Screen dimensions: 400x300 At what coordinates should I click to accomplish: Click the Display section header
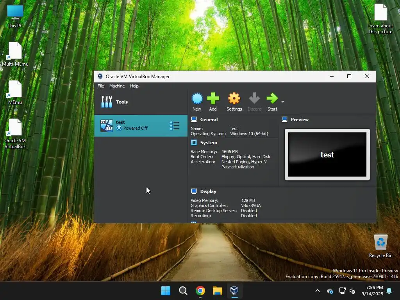(208, 191)
